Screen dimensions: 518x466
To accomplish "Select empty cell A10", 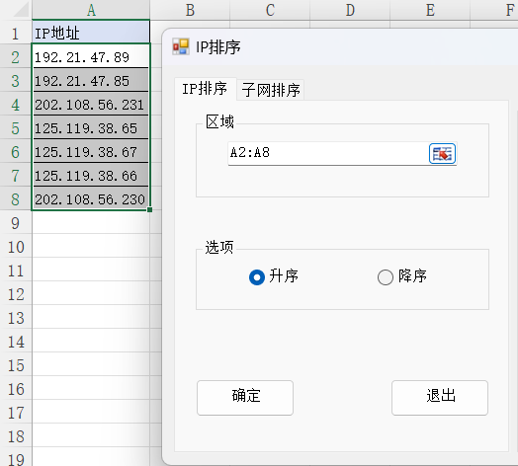I will 91,246.
